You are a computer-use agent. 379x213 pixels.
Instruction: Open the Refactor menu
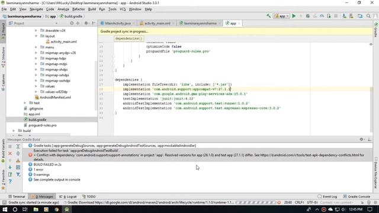click(x=79, y=9)
